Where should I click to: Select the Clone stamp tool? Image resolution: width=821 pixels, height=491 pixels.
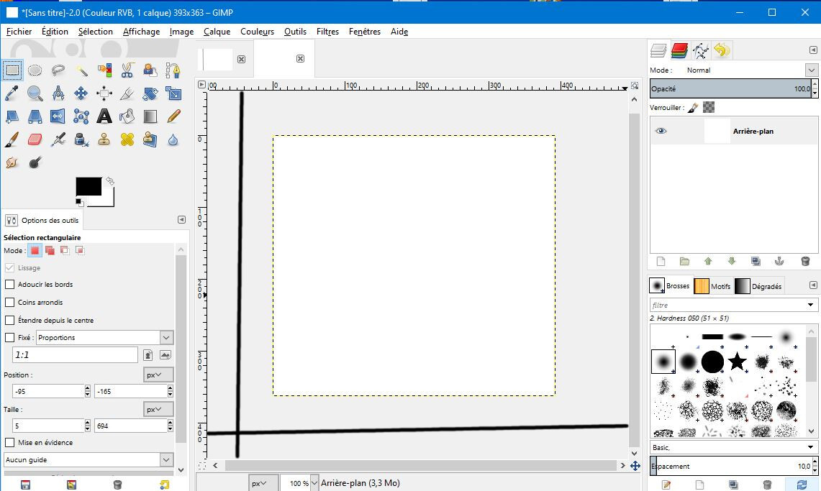pos(104,139)
